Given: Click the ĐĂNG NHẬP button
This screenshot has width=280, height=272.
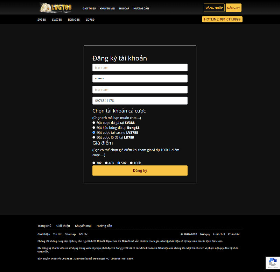Looking at the screenshot, I should (x=214, y=8).
